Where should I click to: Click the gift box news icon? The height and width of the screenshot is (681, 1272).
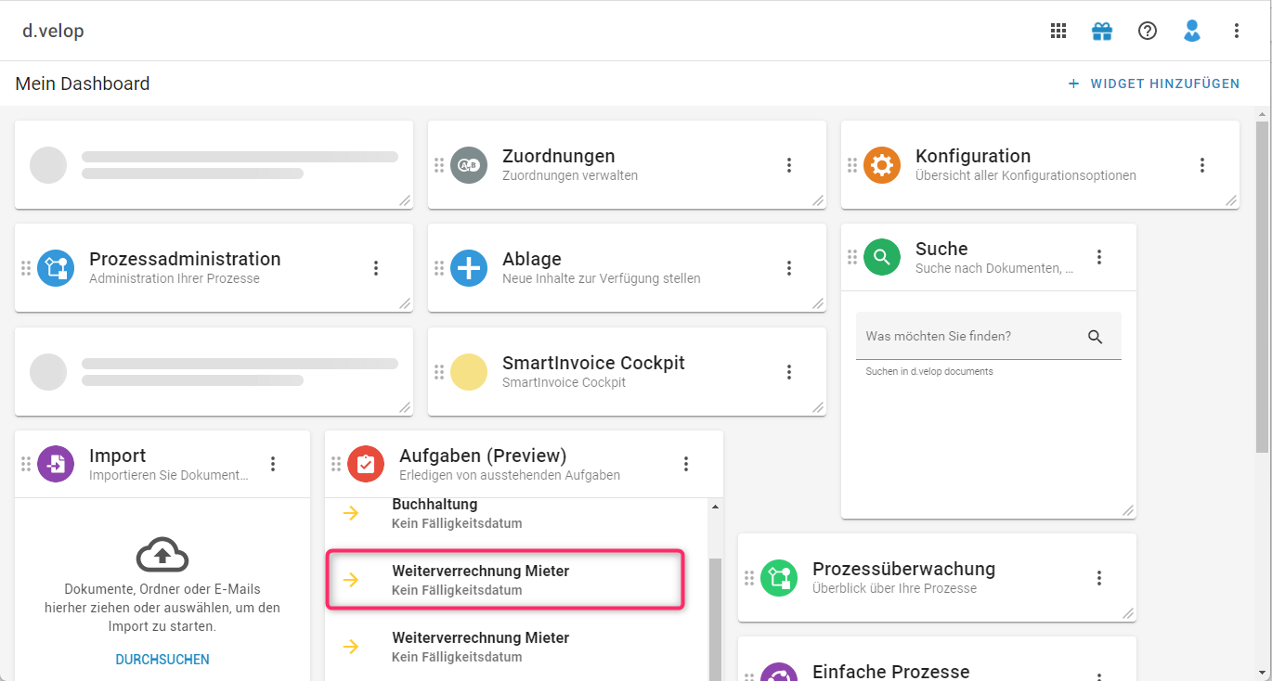[x=1102, y=31]
